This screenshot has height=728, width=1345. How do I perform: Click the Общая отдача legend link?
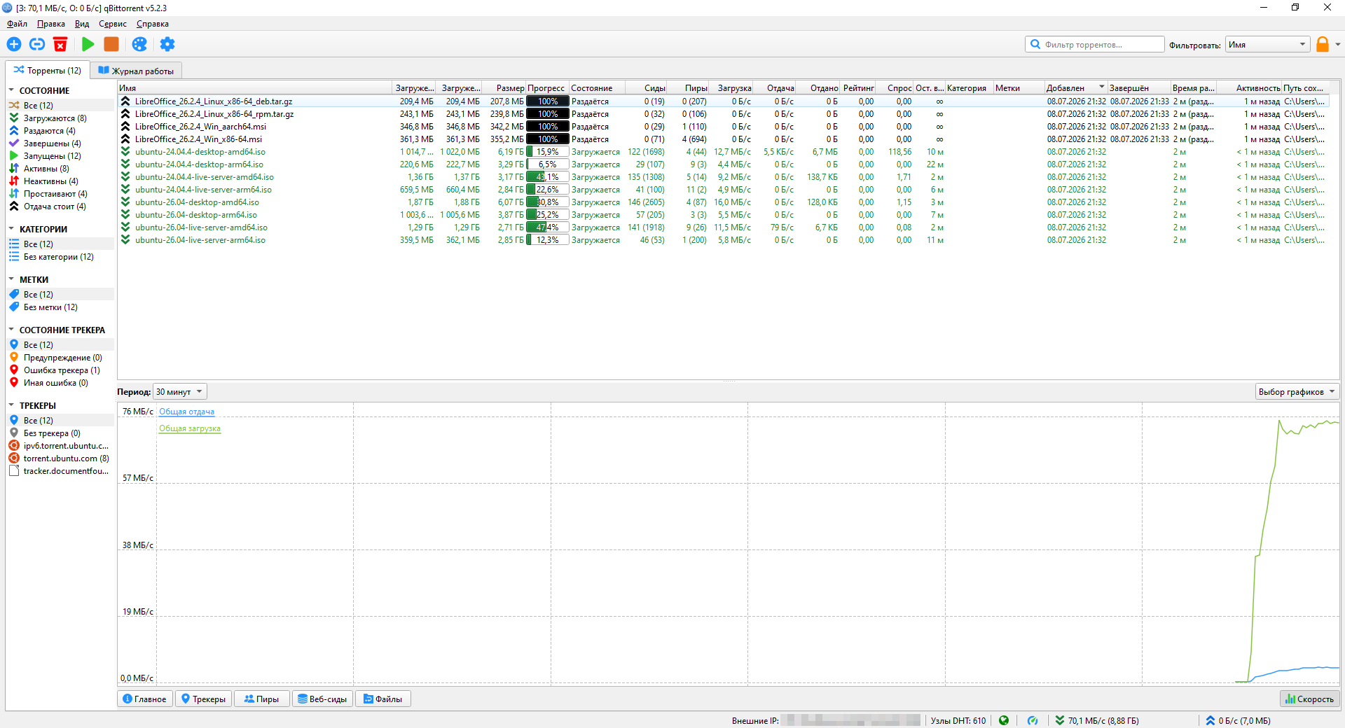click(186, 412)
